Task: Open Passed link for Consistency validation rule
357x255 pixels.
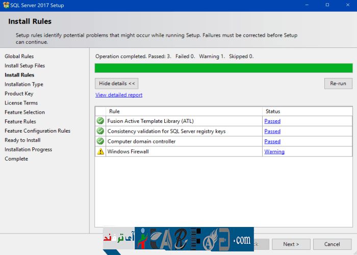Action: pos(272,132)
